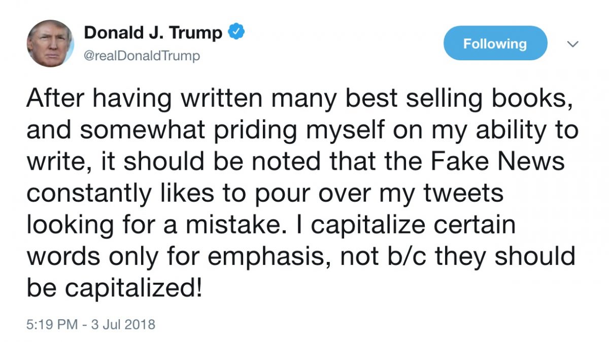Click the profile avatar photo

pyautogui.click(x=51, y=44)
